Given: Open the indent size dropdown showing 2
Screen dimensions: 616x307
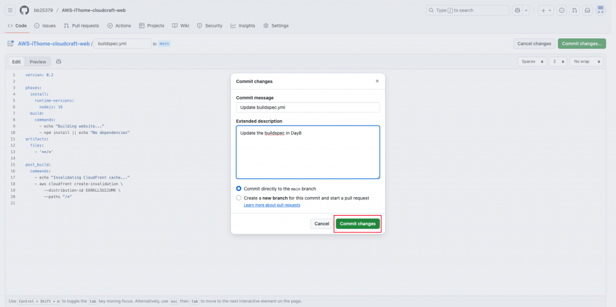Looking at the screenshot, I should [558, 62].
